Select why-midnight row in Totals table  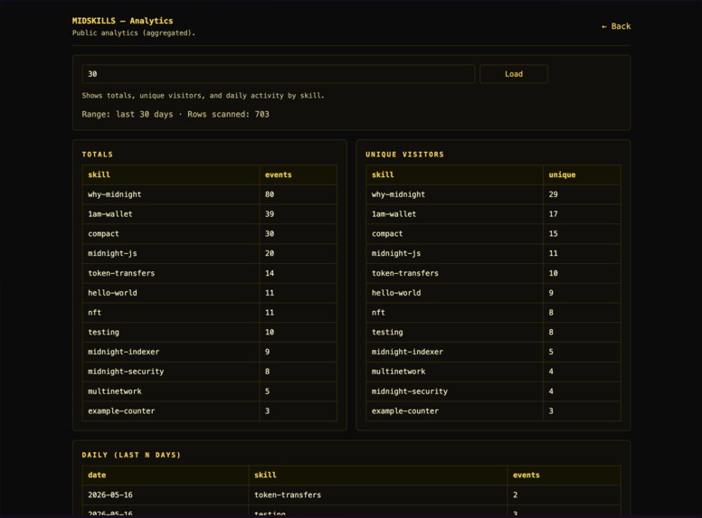click(x=209, y=194)
